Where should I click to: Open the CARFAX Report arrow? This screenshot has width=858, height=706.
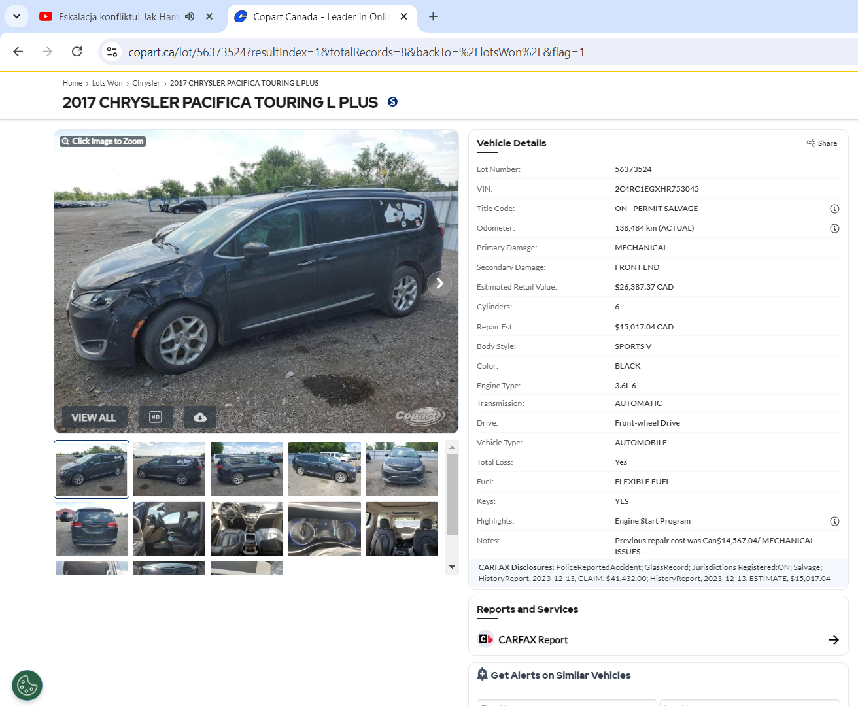pyautogui.click(x=834, y=640)
